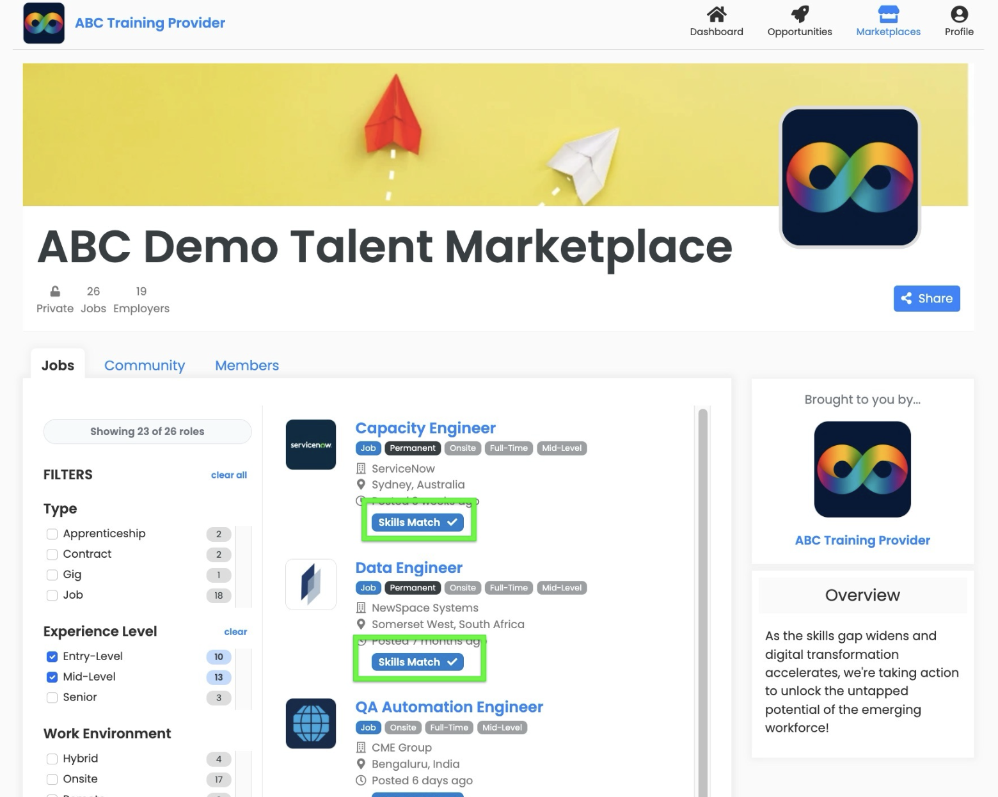
Task: Open the Opportunities rocket icon
Action: tap(800, 14)
